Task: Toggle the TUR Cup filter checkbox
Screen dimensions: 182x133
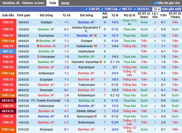Action: [102, 9]
